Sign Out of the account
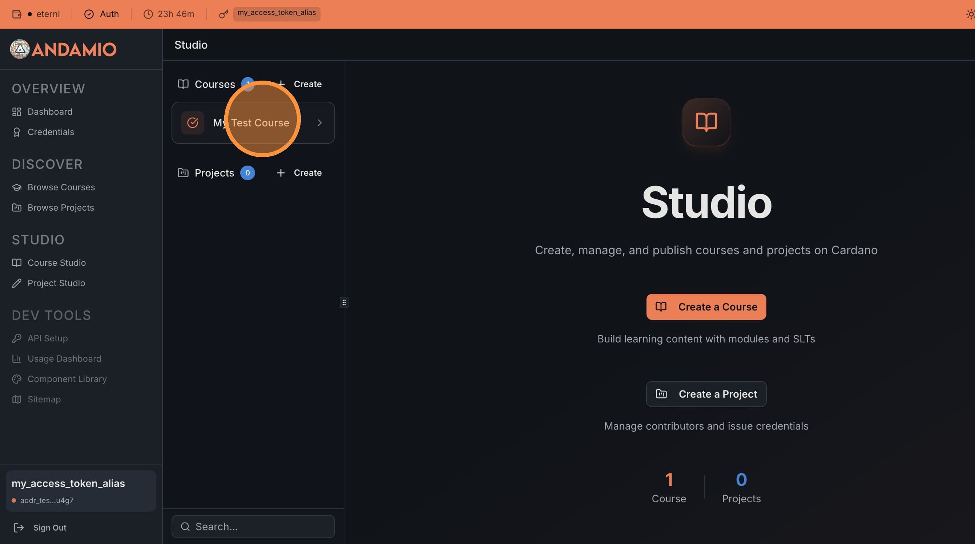Screen dimensions: 975x544 49,528
